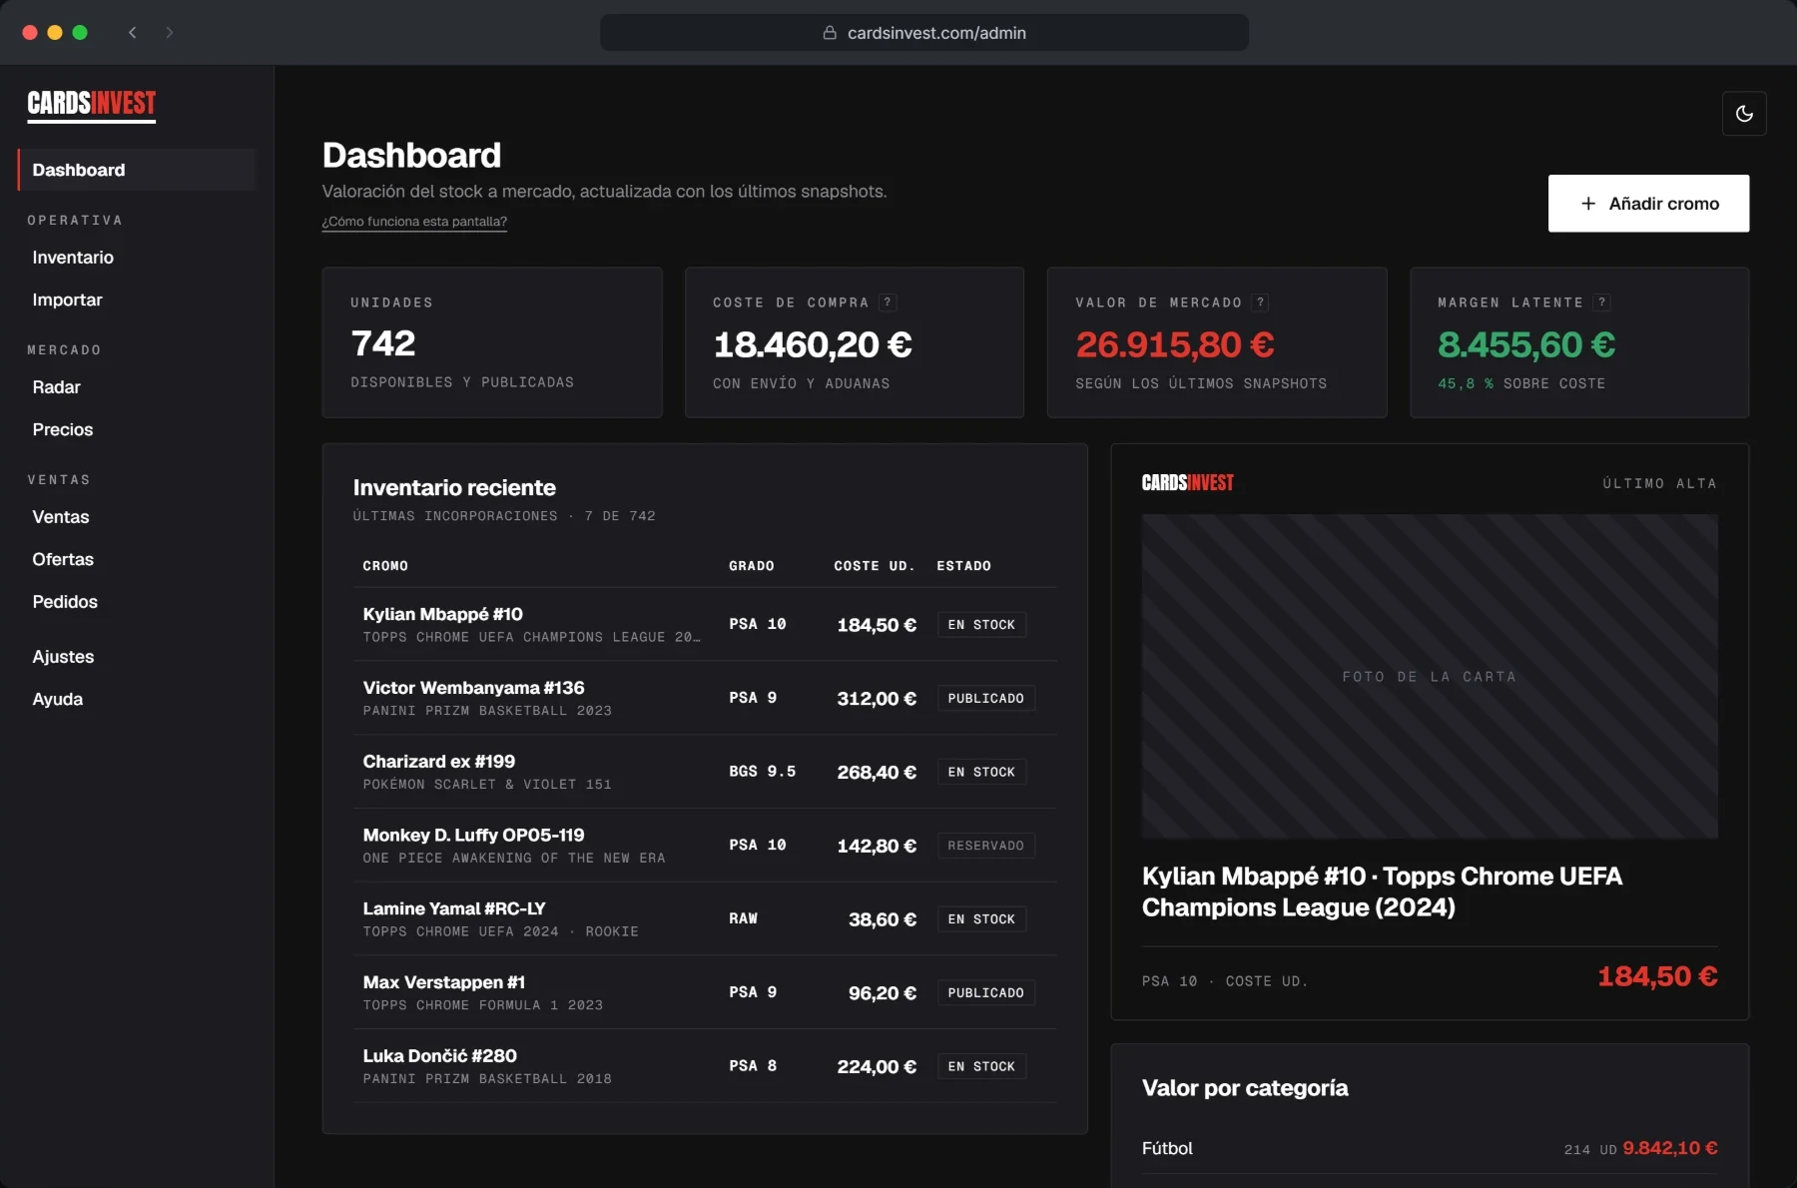Click the CardsInvest logo in the sidebar
The width and height of the screenshot is (1797, 1188).
(x=92, y=104)
